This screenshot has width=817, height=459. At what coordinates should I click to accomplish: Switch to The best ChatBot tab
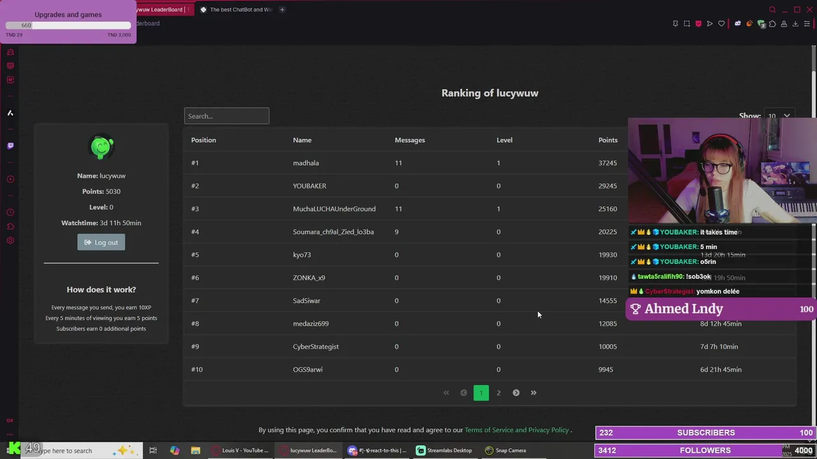tap(236, 10)
